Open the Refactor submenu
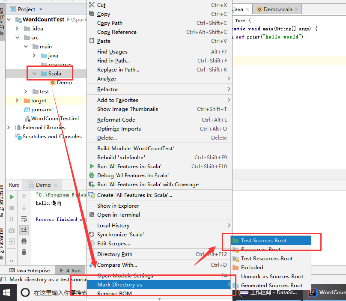This screenshot has width=346, height=301. (160, 89)
